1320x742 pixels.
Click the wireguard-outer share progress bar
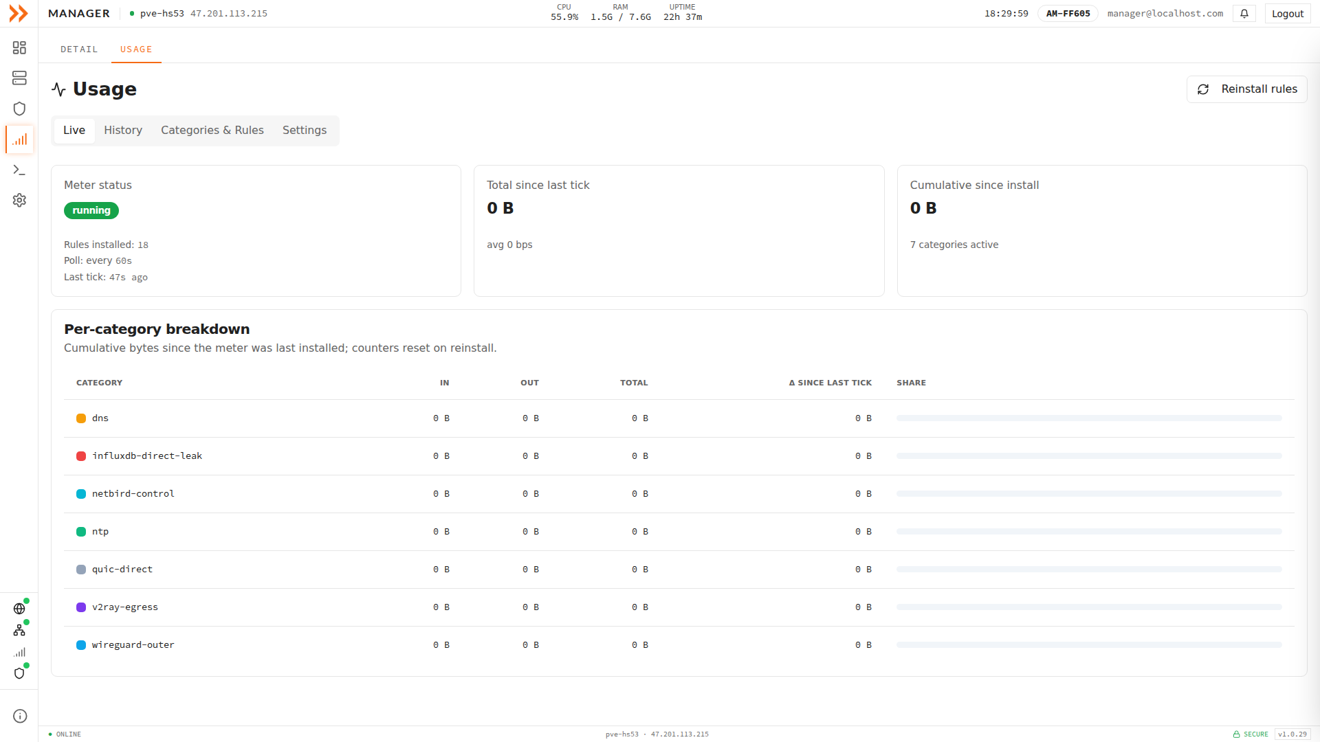(x=1089, y=645)
